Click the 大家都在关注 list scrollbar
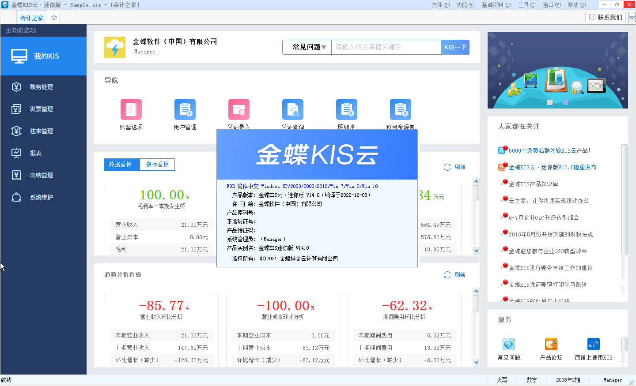This screenshot has width=636, height=386. click(x=624, y=199)
